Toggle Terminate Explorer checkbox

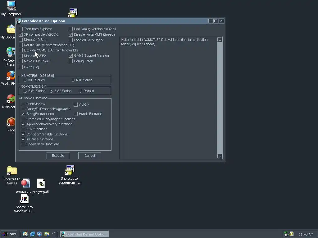pyautogui.click(x=21, y=29)
